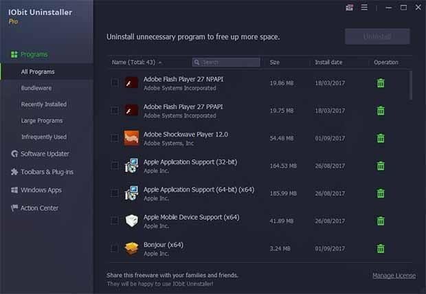The height and width of the screenshot is (294, 426).
Task: Select the Bonjour (x64) name text
Action: [164, 245]
